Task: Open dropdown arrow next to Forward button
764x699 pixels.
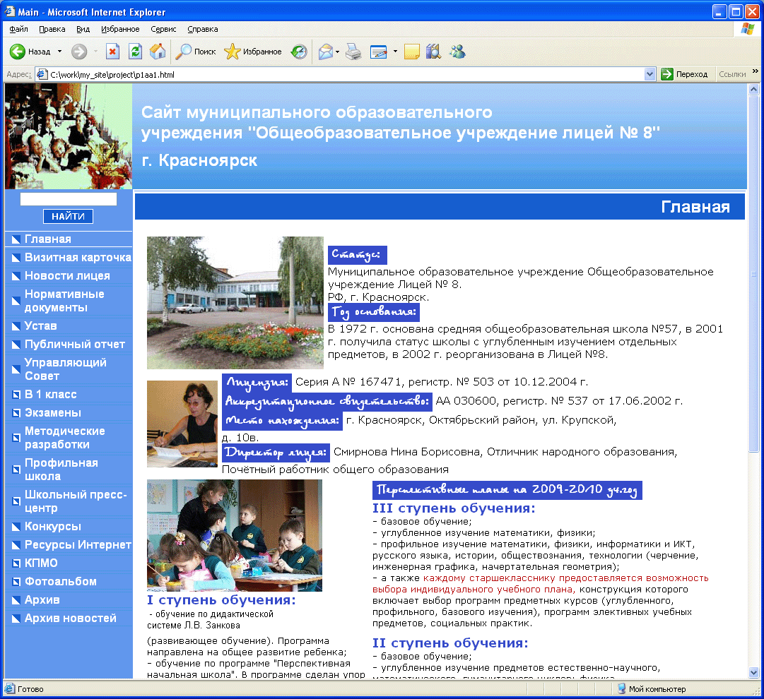Action: [95, 51]
